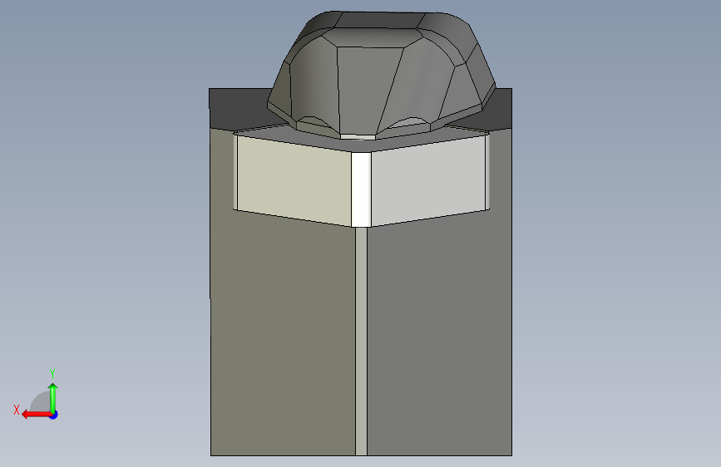Select the domed cap on top
Screen dimensions: 721x467
tap(381, 76)
